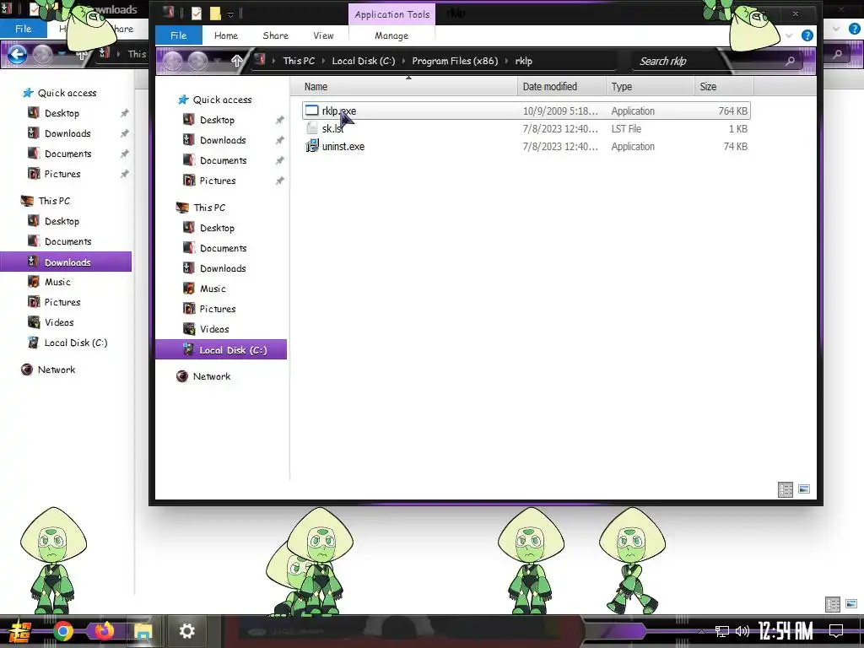This screenshot has width=864, height=648.
Task: Open Videos in rklp window sidebar
Action: (214, 329)
